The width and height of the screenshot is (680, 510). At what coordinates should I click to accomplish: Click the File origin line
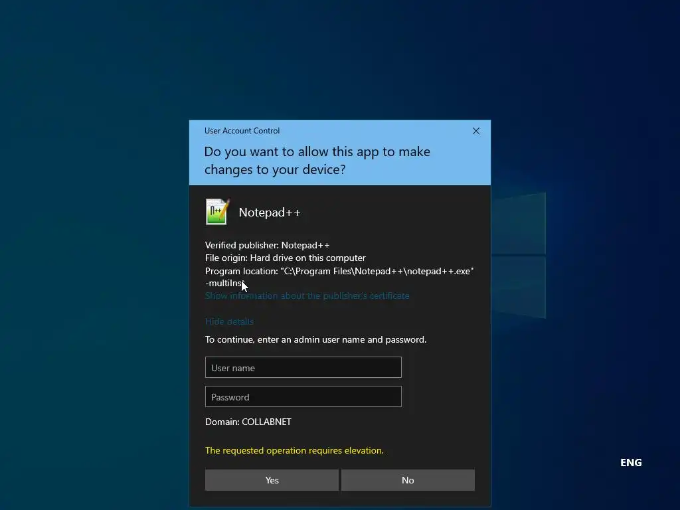click(x=286, y=258)
